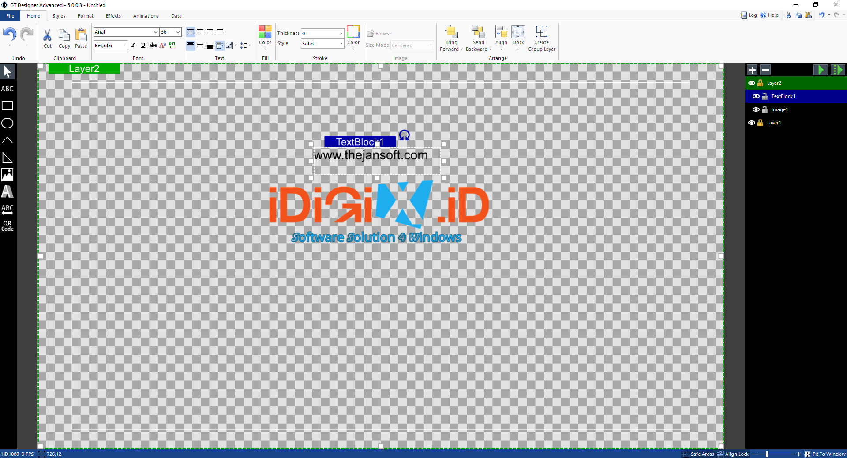Toggle visibility of Layer2
847x458 pixels.
click(752, 83)
